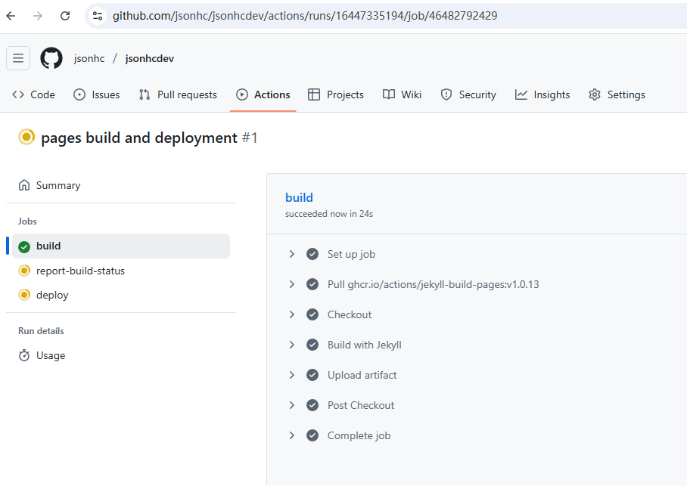Expand the Set up job step
The width and height of the screenshot is (687, 486).
click(292, 254)
